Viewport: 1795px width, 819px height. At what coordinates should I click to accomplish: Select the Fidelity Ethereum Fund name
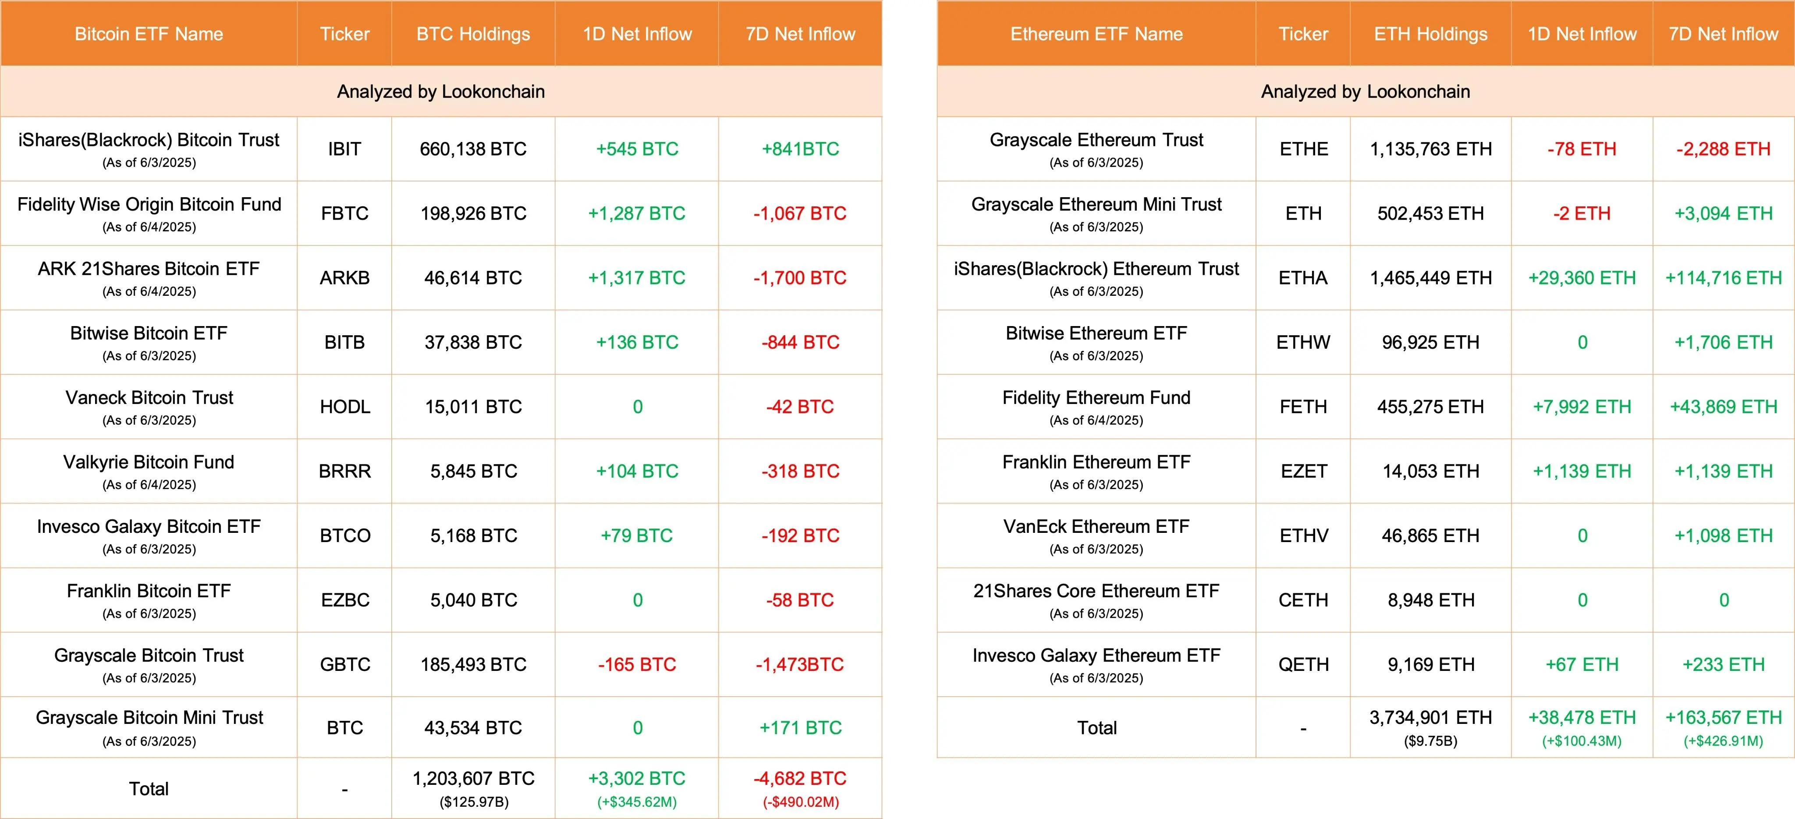coord(1096,398)
